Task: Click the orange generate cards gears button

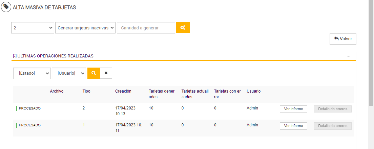Action: tap(183, 28)
